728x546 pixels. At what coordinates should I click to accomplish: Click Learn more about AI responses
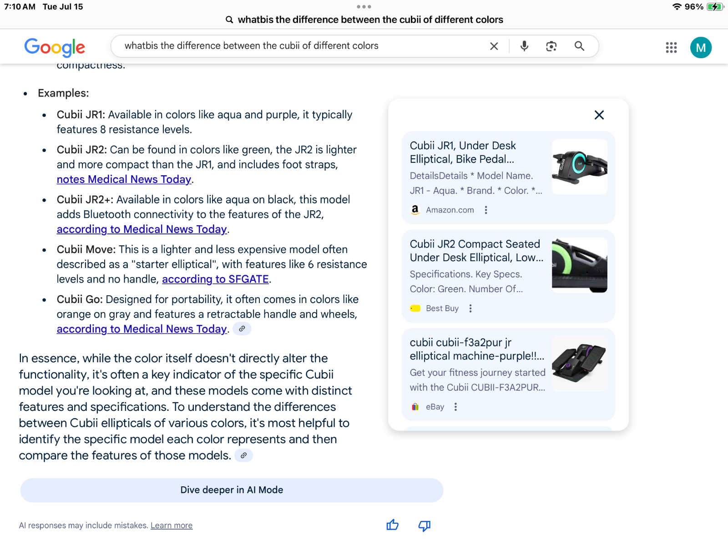[172, 526]
